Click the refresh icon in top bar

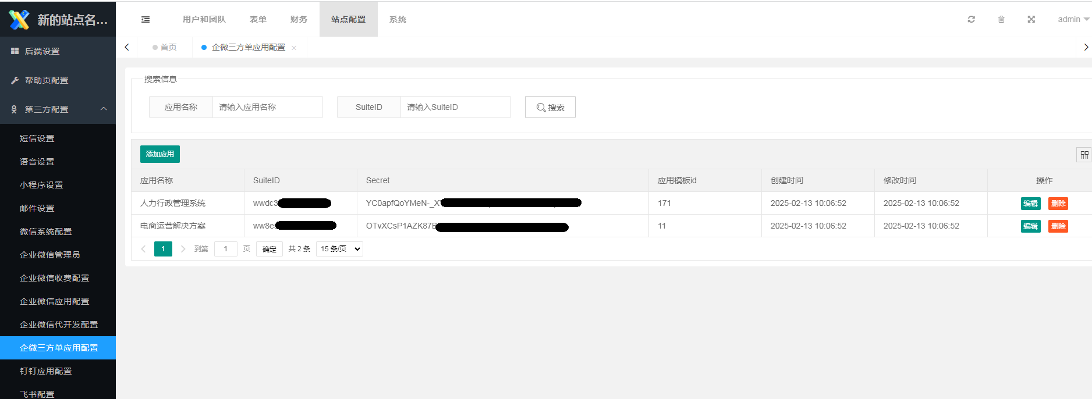click(x=971, y=19)
